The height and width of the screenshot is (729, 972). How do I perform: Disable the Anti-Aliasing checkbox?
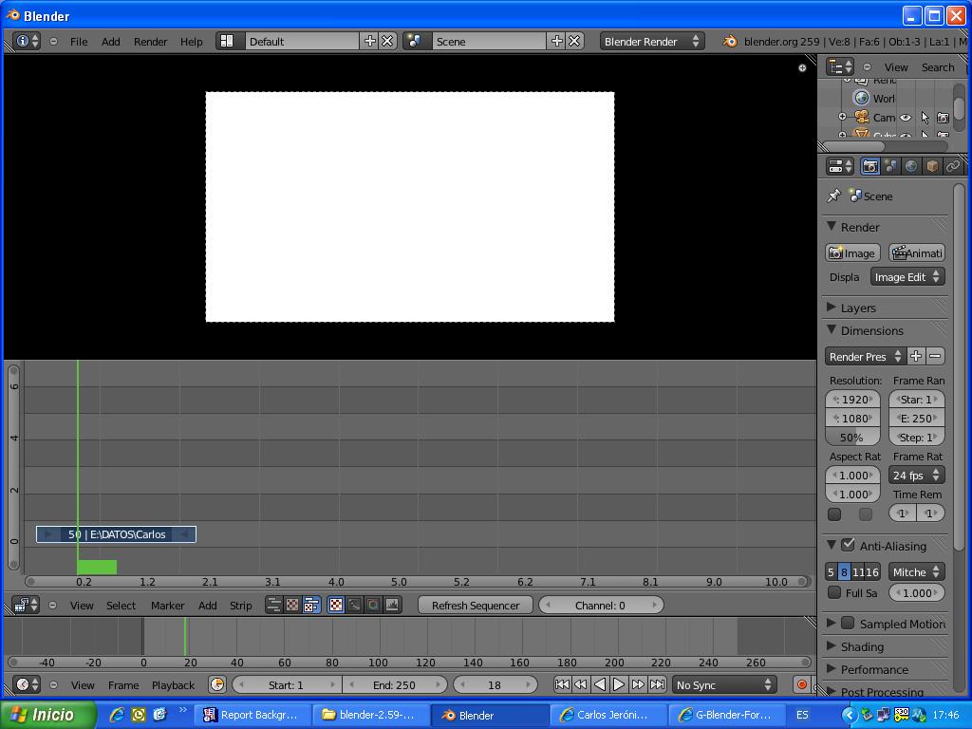[x=849, y=545]
